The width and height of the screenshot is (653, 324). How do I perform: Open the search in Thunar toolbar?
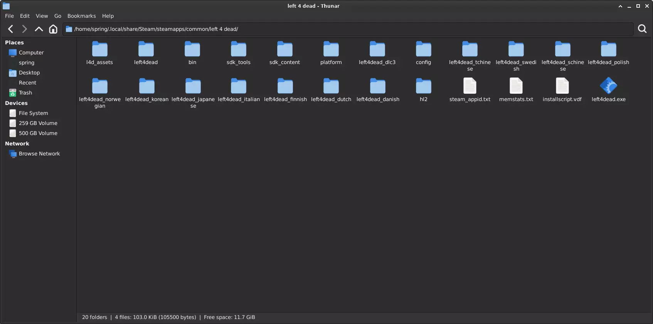click(642, 29)
